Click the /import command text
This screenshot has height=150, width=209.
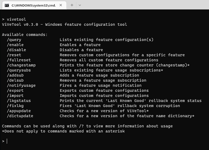click(x=15, y=96)
